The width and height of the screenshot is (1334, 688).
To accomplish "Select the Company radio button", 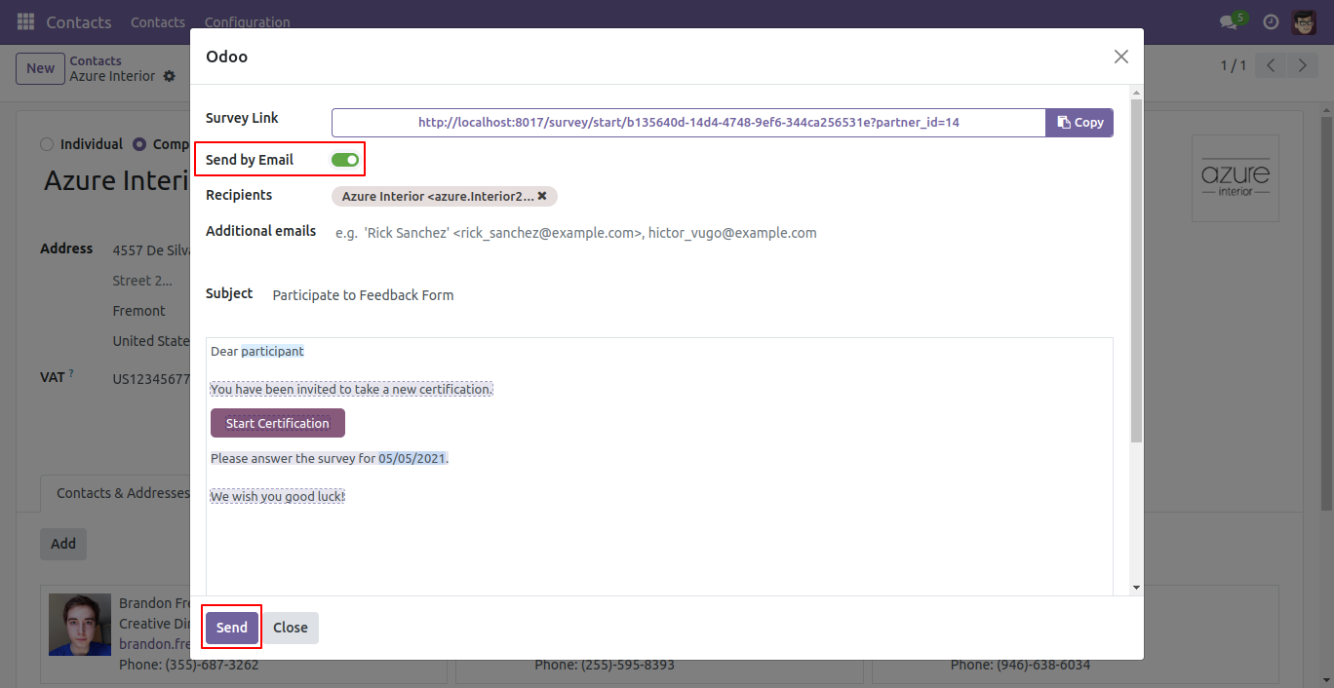I will click(139, 144).
